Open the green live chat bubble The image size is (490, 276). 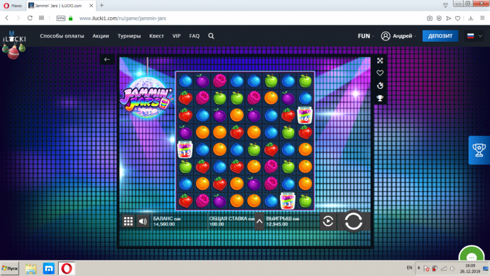(472, 257)
